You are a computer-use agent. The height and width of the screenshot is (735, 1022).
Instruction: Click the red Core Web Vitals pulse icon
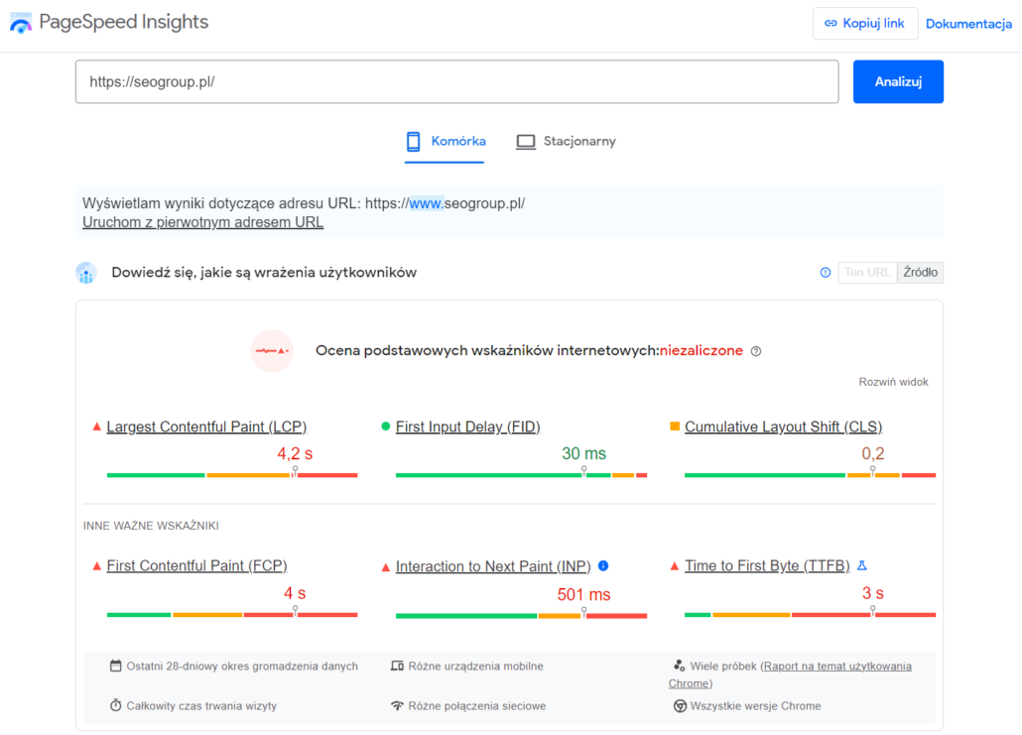[x=273, y=350]
